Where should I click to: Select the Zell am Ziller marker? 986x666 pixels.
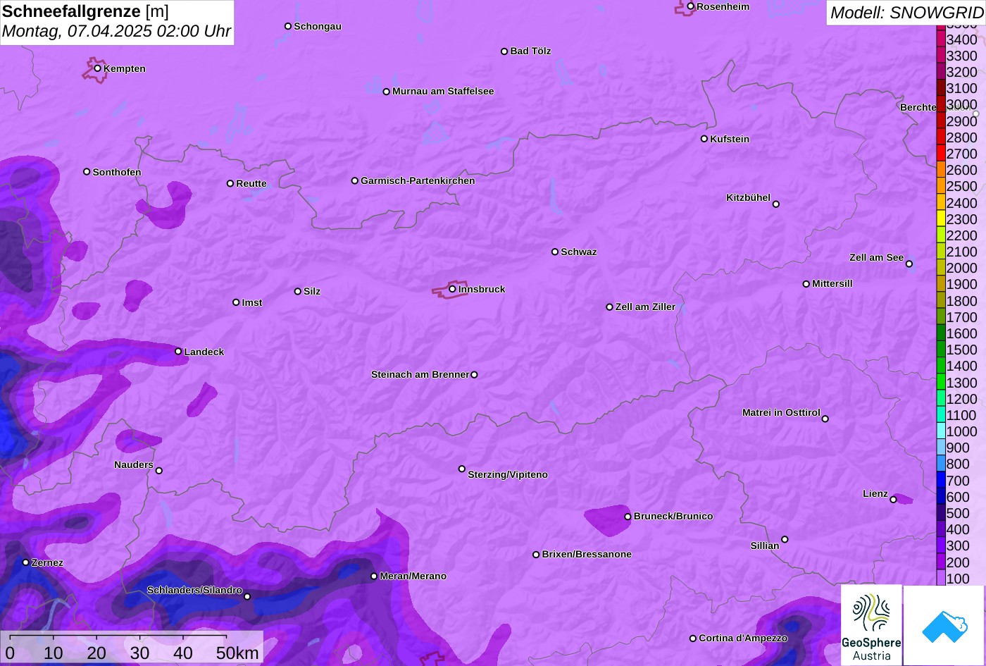tap(609, 307)
